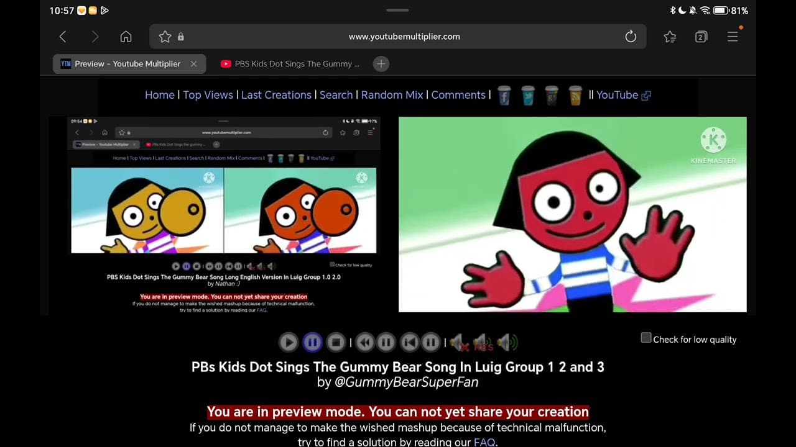Go forward with the browser forward arrow
Image resolution: width=796 pixels, height=447 pixels.
(x=95, y=37)
